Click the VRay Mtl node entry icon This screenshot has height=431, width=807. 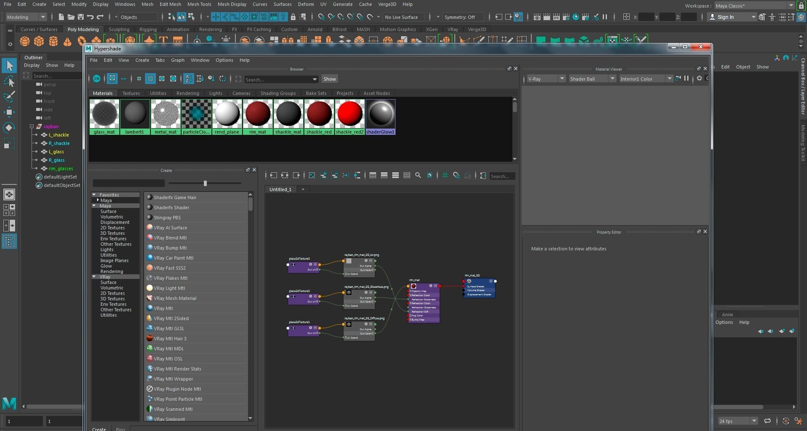149,308
